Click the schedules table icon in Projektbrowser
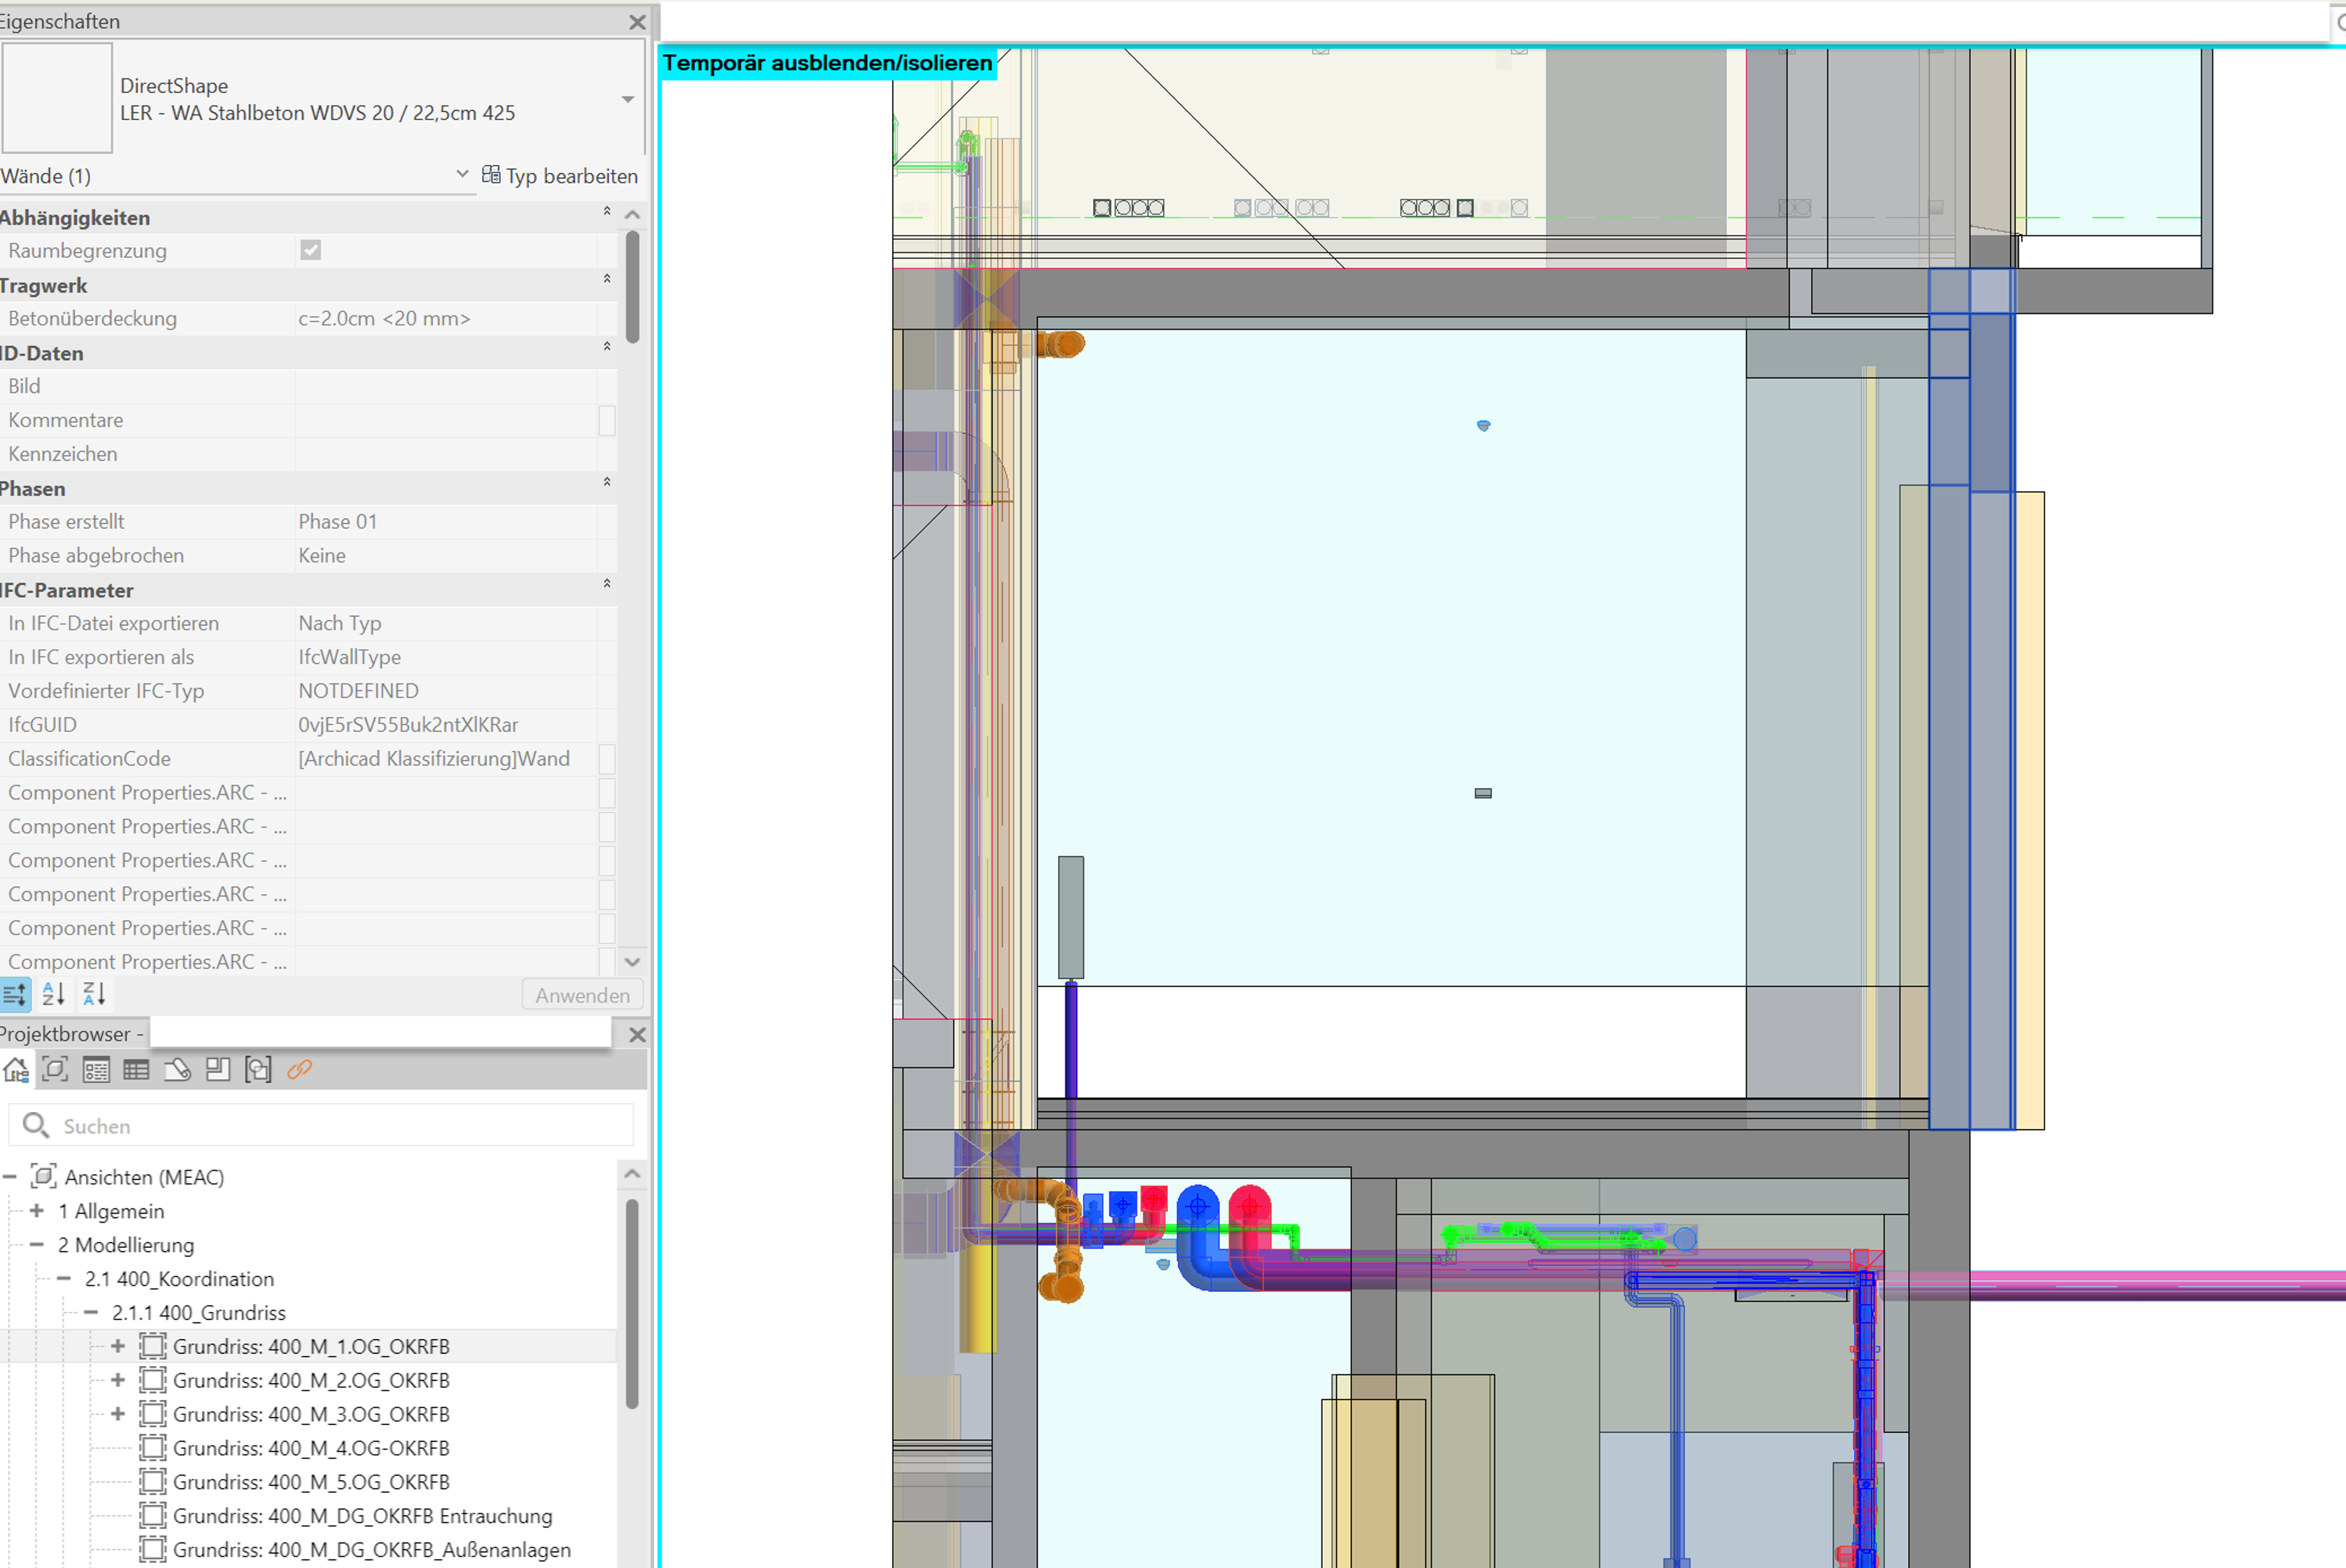This screenshot has height=1568, width=2346. point(136,1070)
